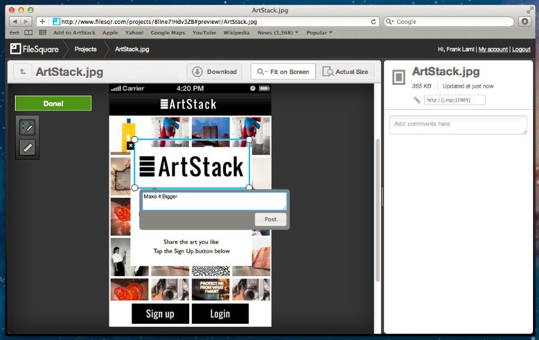Click the Add comments here field
Screen dimensions: 539x340
pos(458,125)
